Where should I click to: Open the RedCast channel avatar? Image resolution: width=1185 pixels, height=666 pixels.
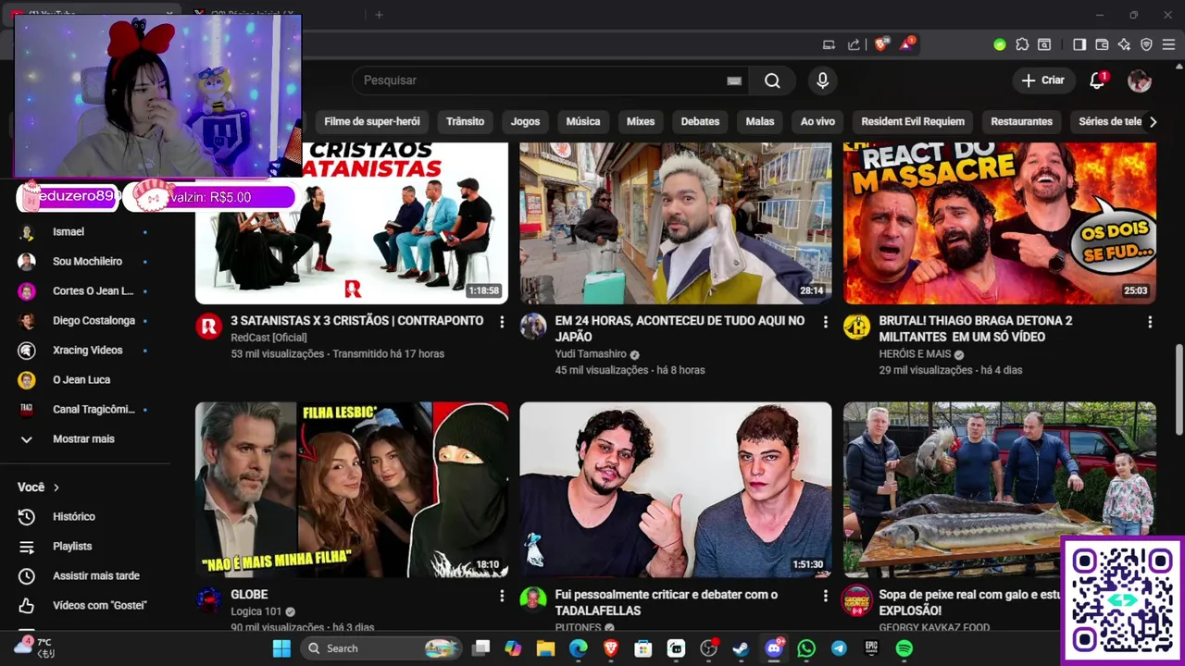click(209, 327)
